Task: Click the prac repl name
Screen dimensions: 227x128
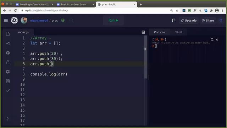Action: tap(55, 21)
